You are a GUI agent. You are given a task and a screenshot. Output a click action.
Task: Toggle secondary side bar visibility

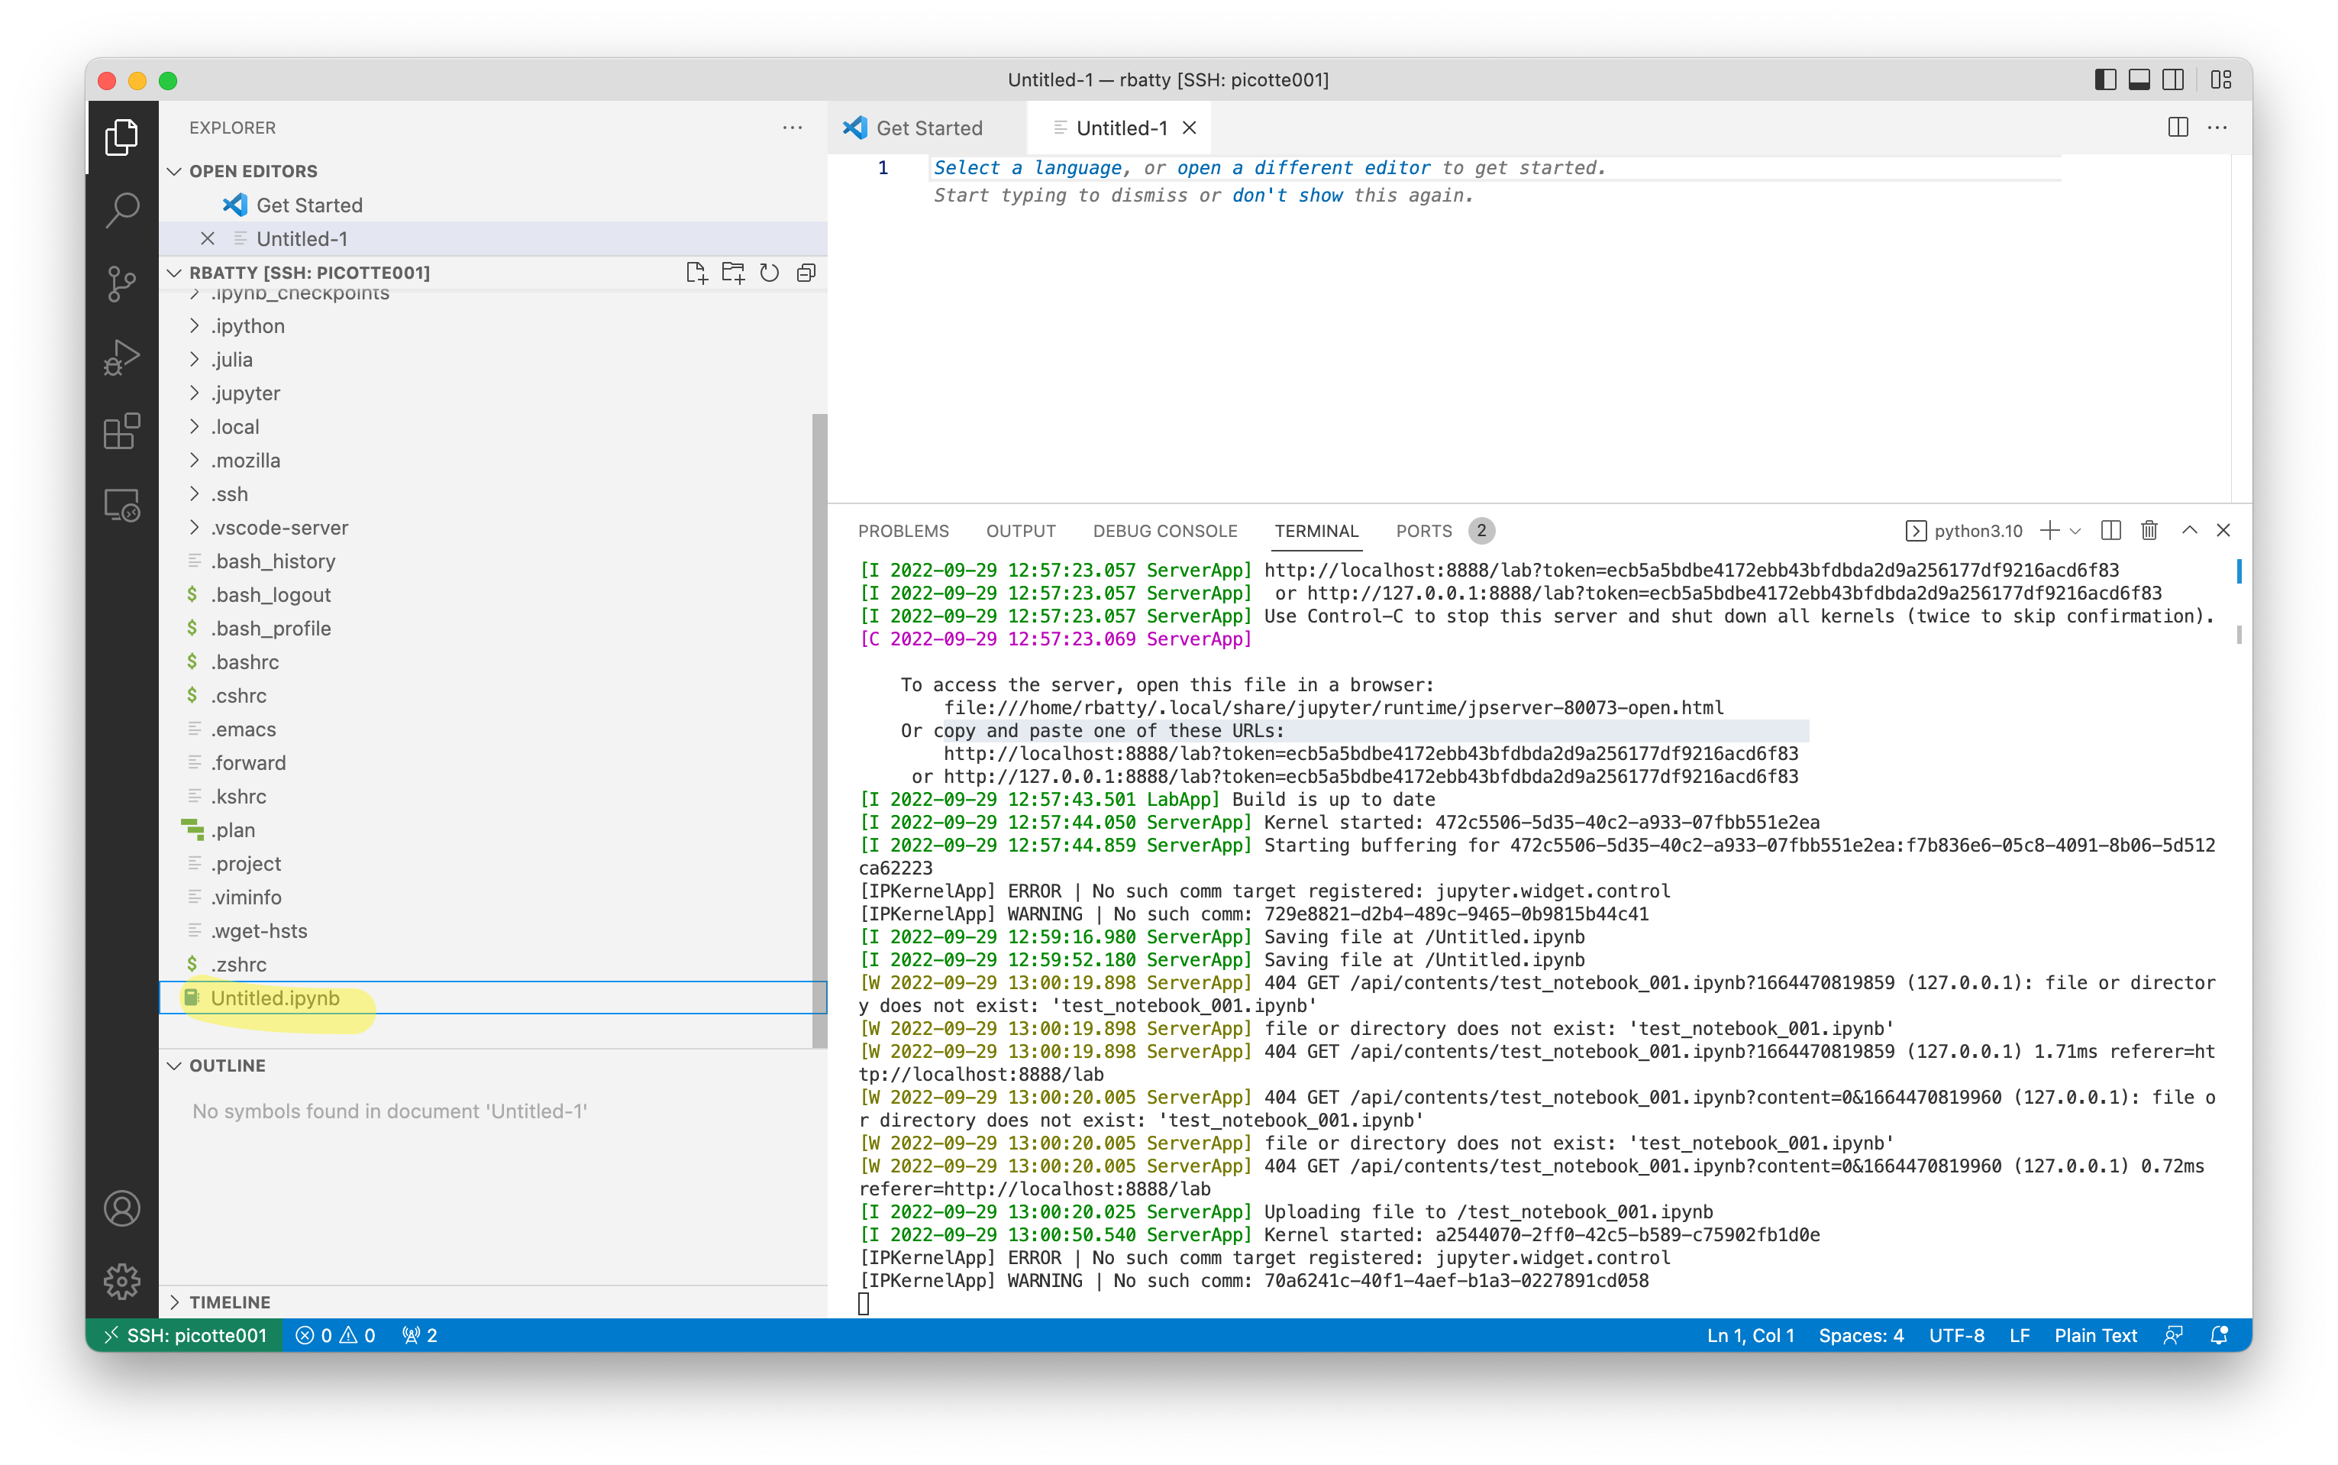pyautogui.click(x=2173, y=79)
